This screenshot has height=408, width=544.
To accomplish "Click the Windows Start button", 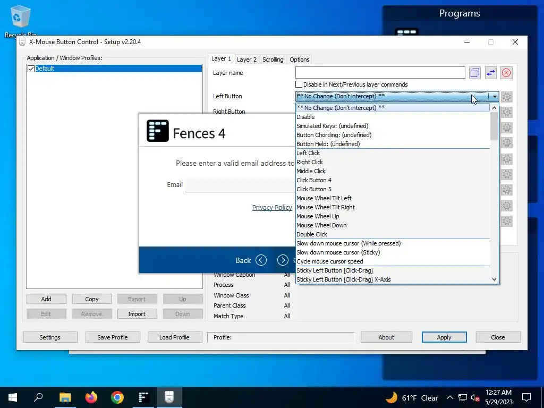I will pos(13,397).
